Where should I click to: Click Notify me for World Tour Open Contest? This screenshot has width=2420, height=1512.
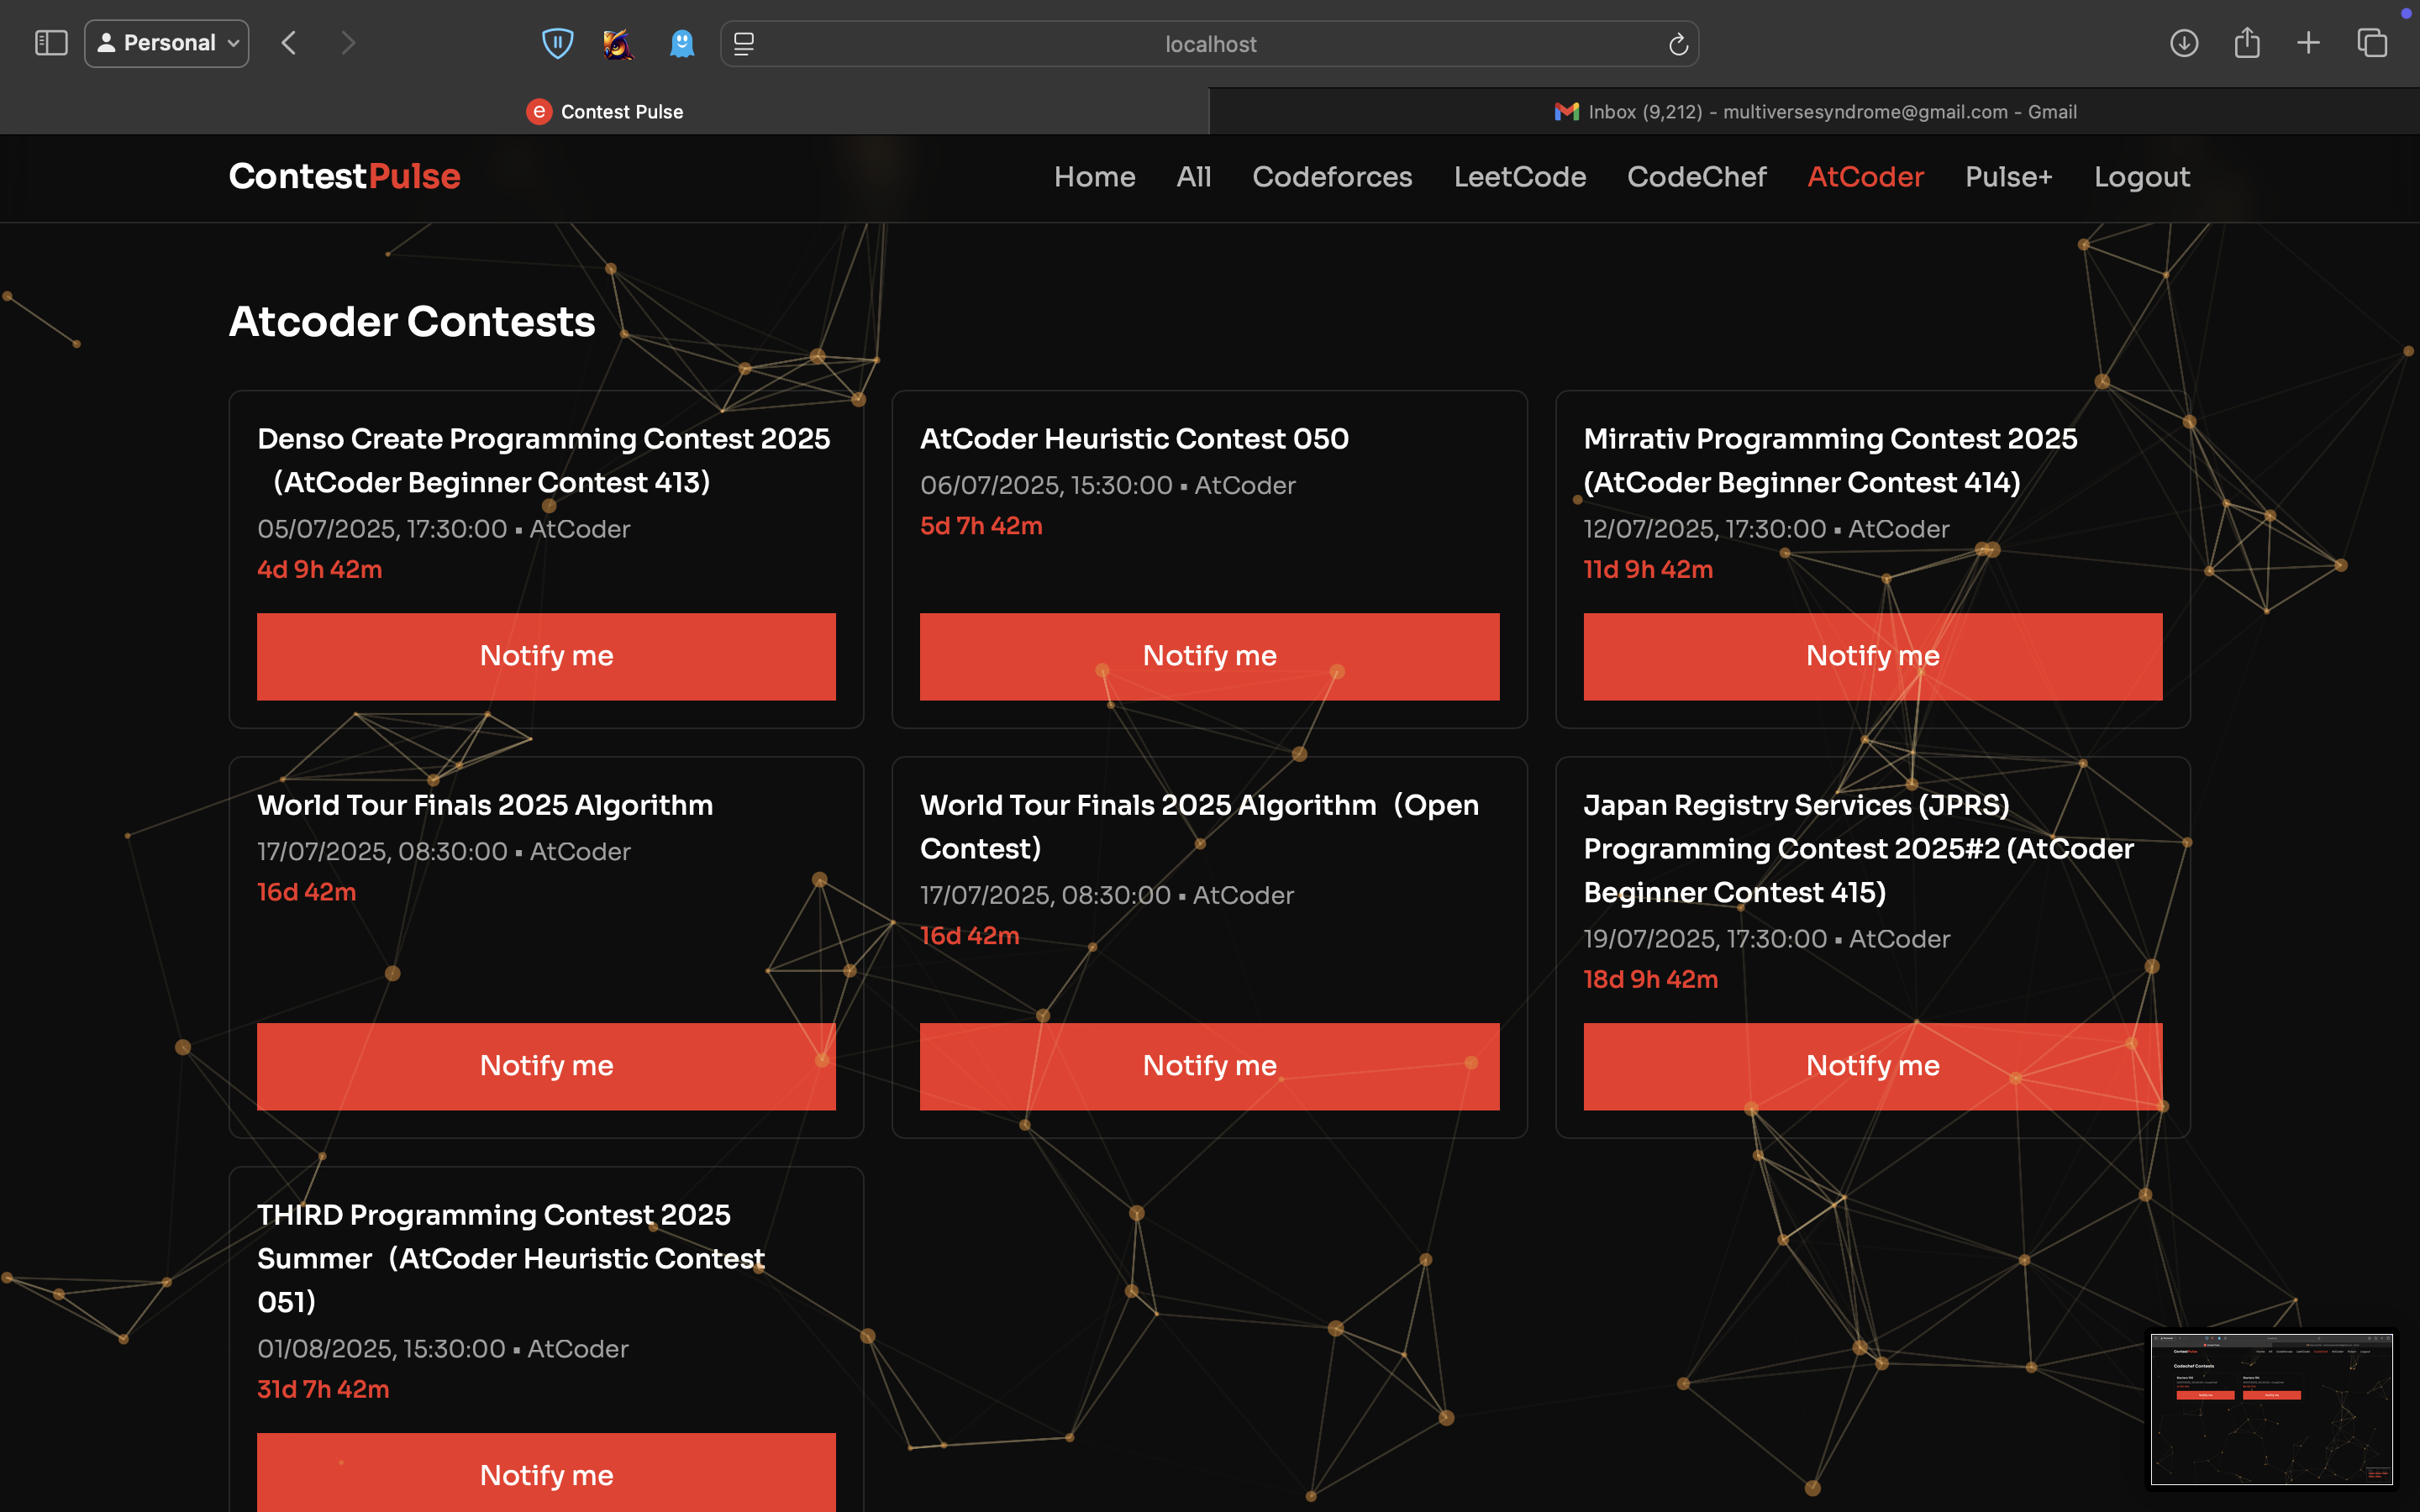(1209, 1066)
